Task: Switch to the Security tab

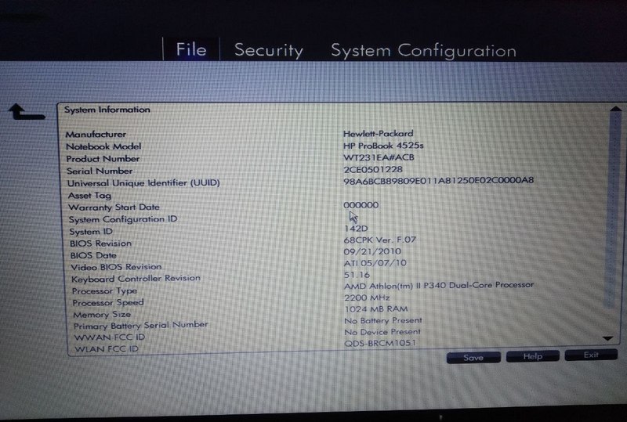Action: point(269,51)
